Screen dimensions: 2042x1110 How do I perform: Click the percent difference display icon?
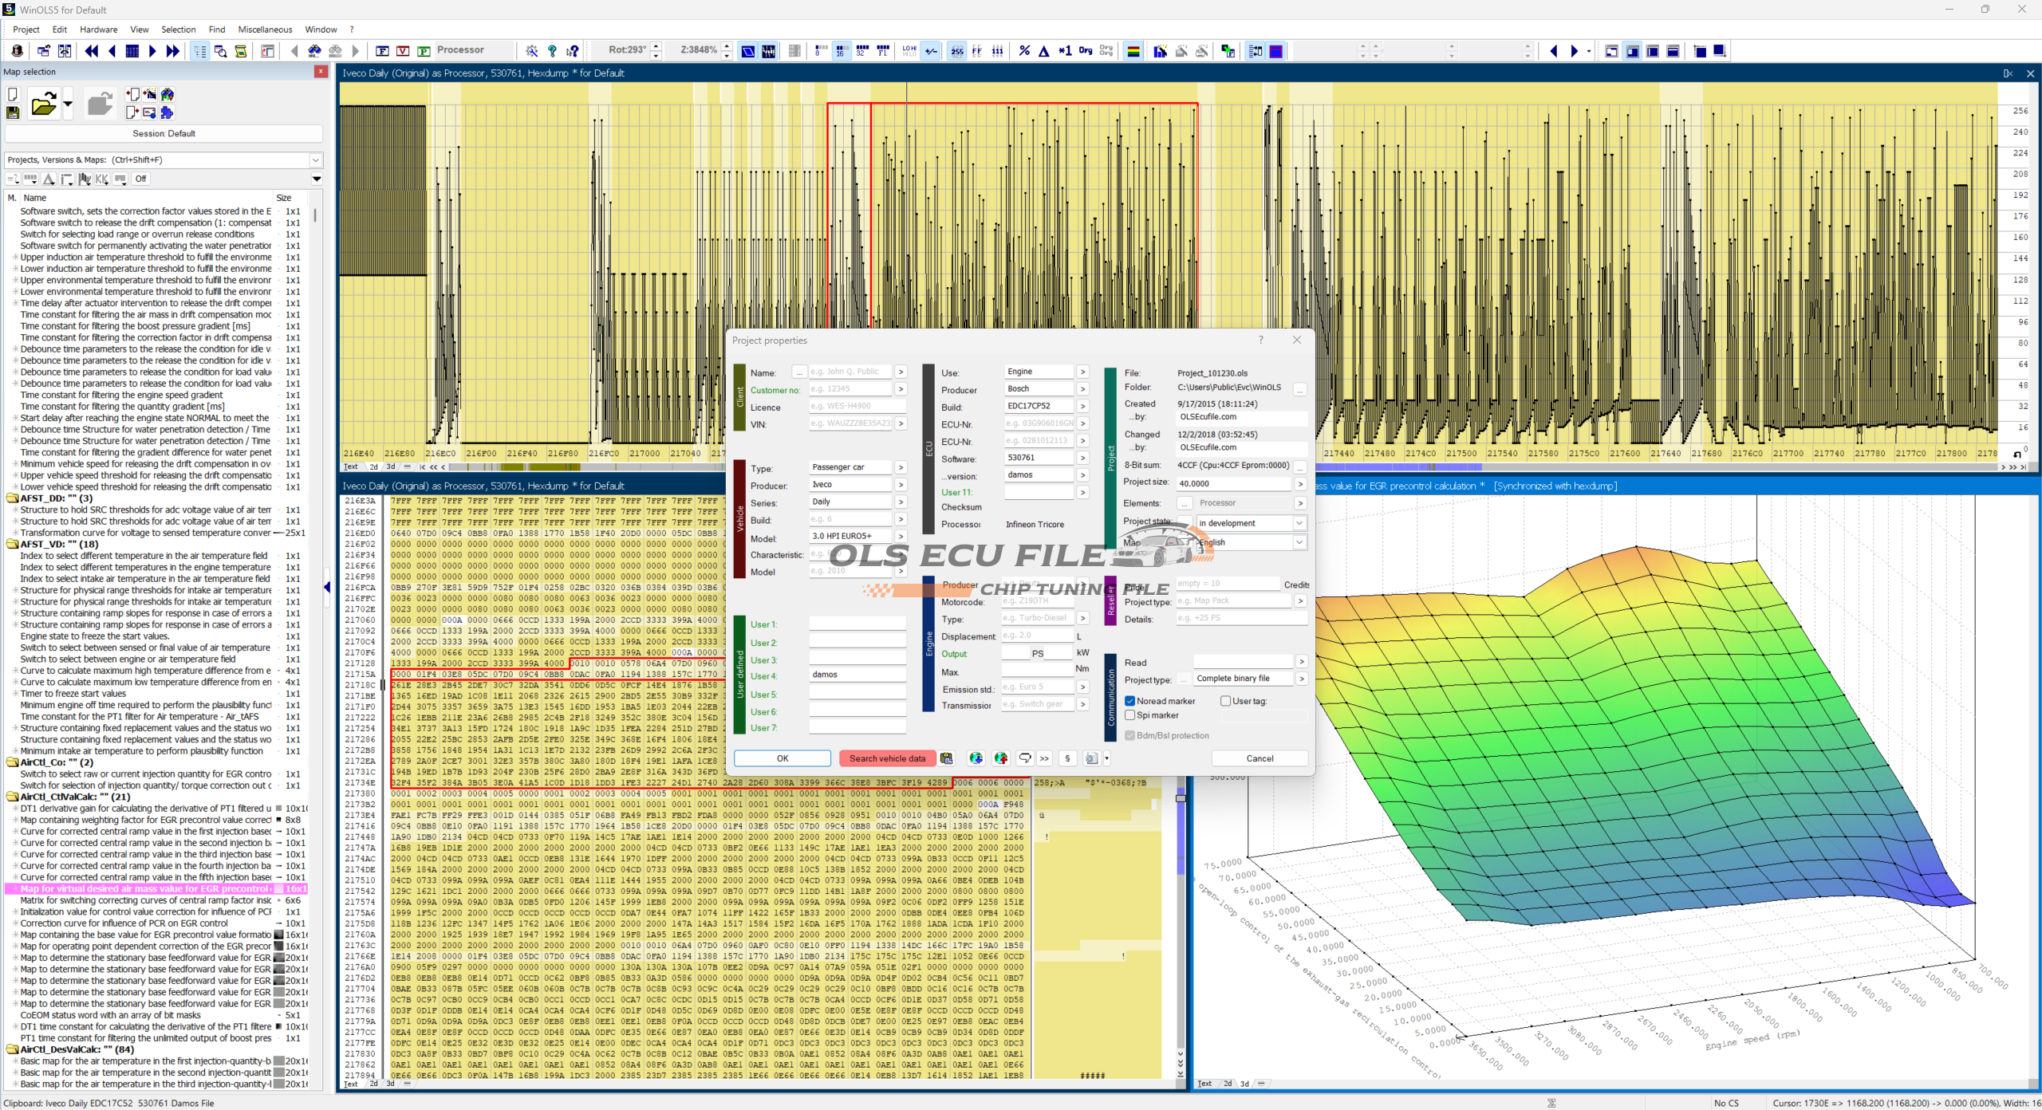pyautogui.click(x=1024, y=51)
